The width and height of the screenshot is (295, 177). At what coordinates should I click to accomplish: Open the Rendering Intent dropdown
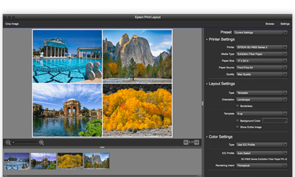[262, 166]
